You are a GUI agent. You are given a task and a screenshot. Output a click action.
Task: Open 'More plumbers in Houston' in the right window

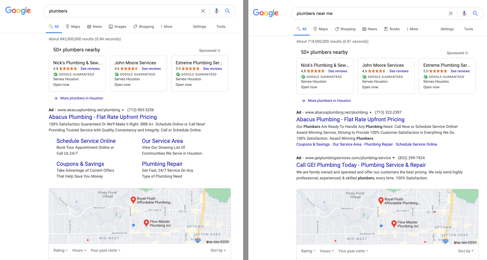[326, 101]
